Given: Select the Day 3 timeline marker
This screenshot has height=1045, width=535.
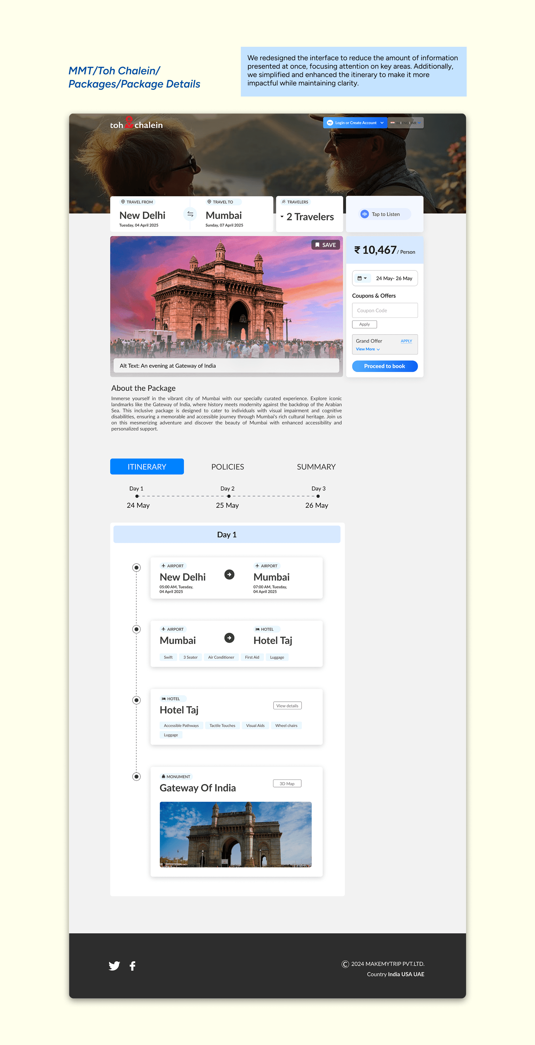Looking at the screenshot, I should pyautogui.click(x=318, y=496).
